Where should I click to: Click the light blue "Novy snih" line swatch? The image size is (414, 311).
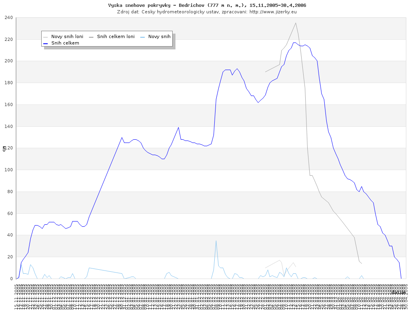click(143, 36)
